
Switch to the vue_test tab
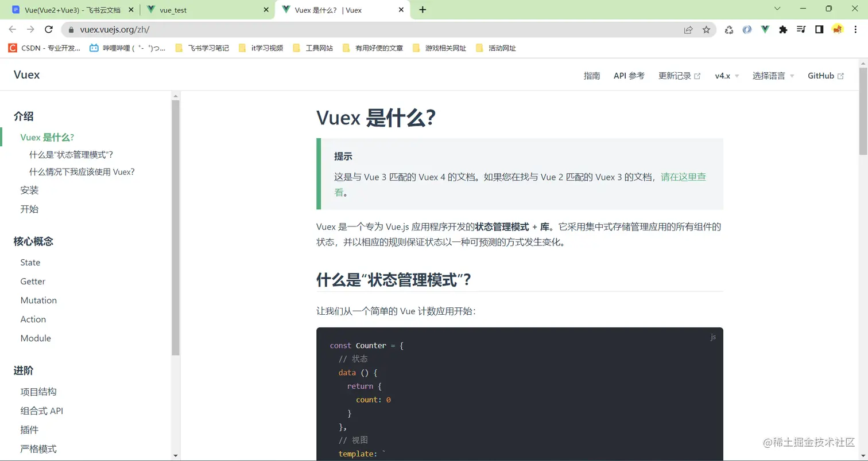[207, 10]
